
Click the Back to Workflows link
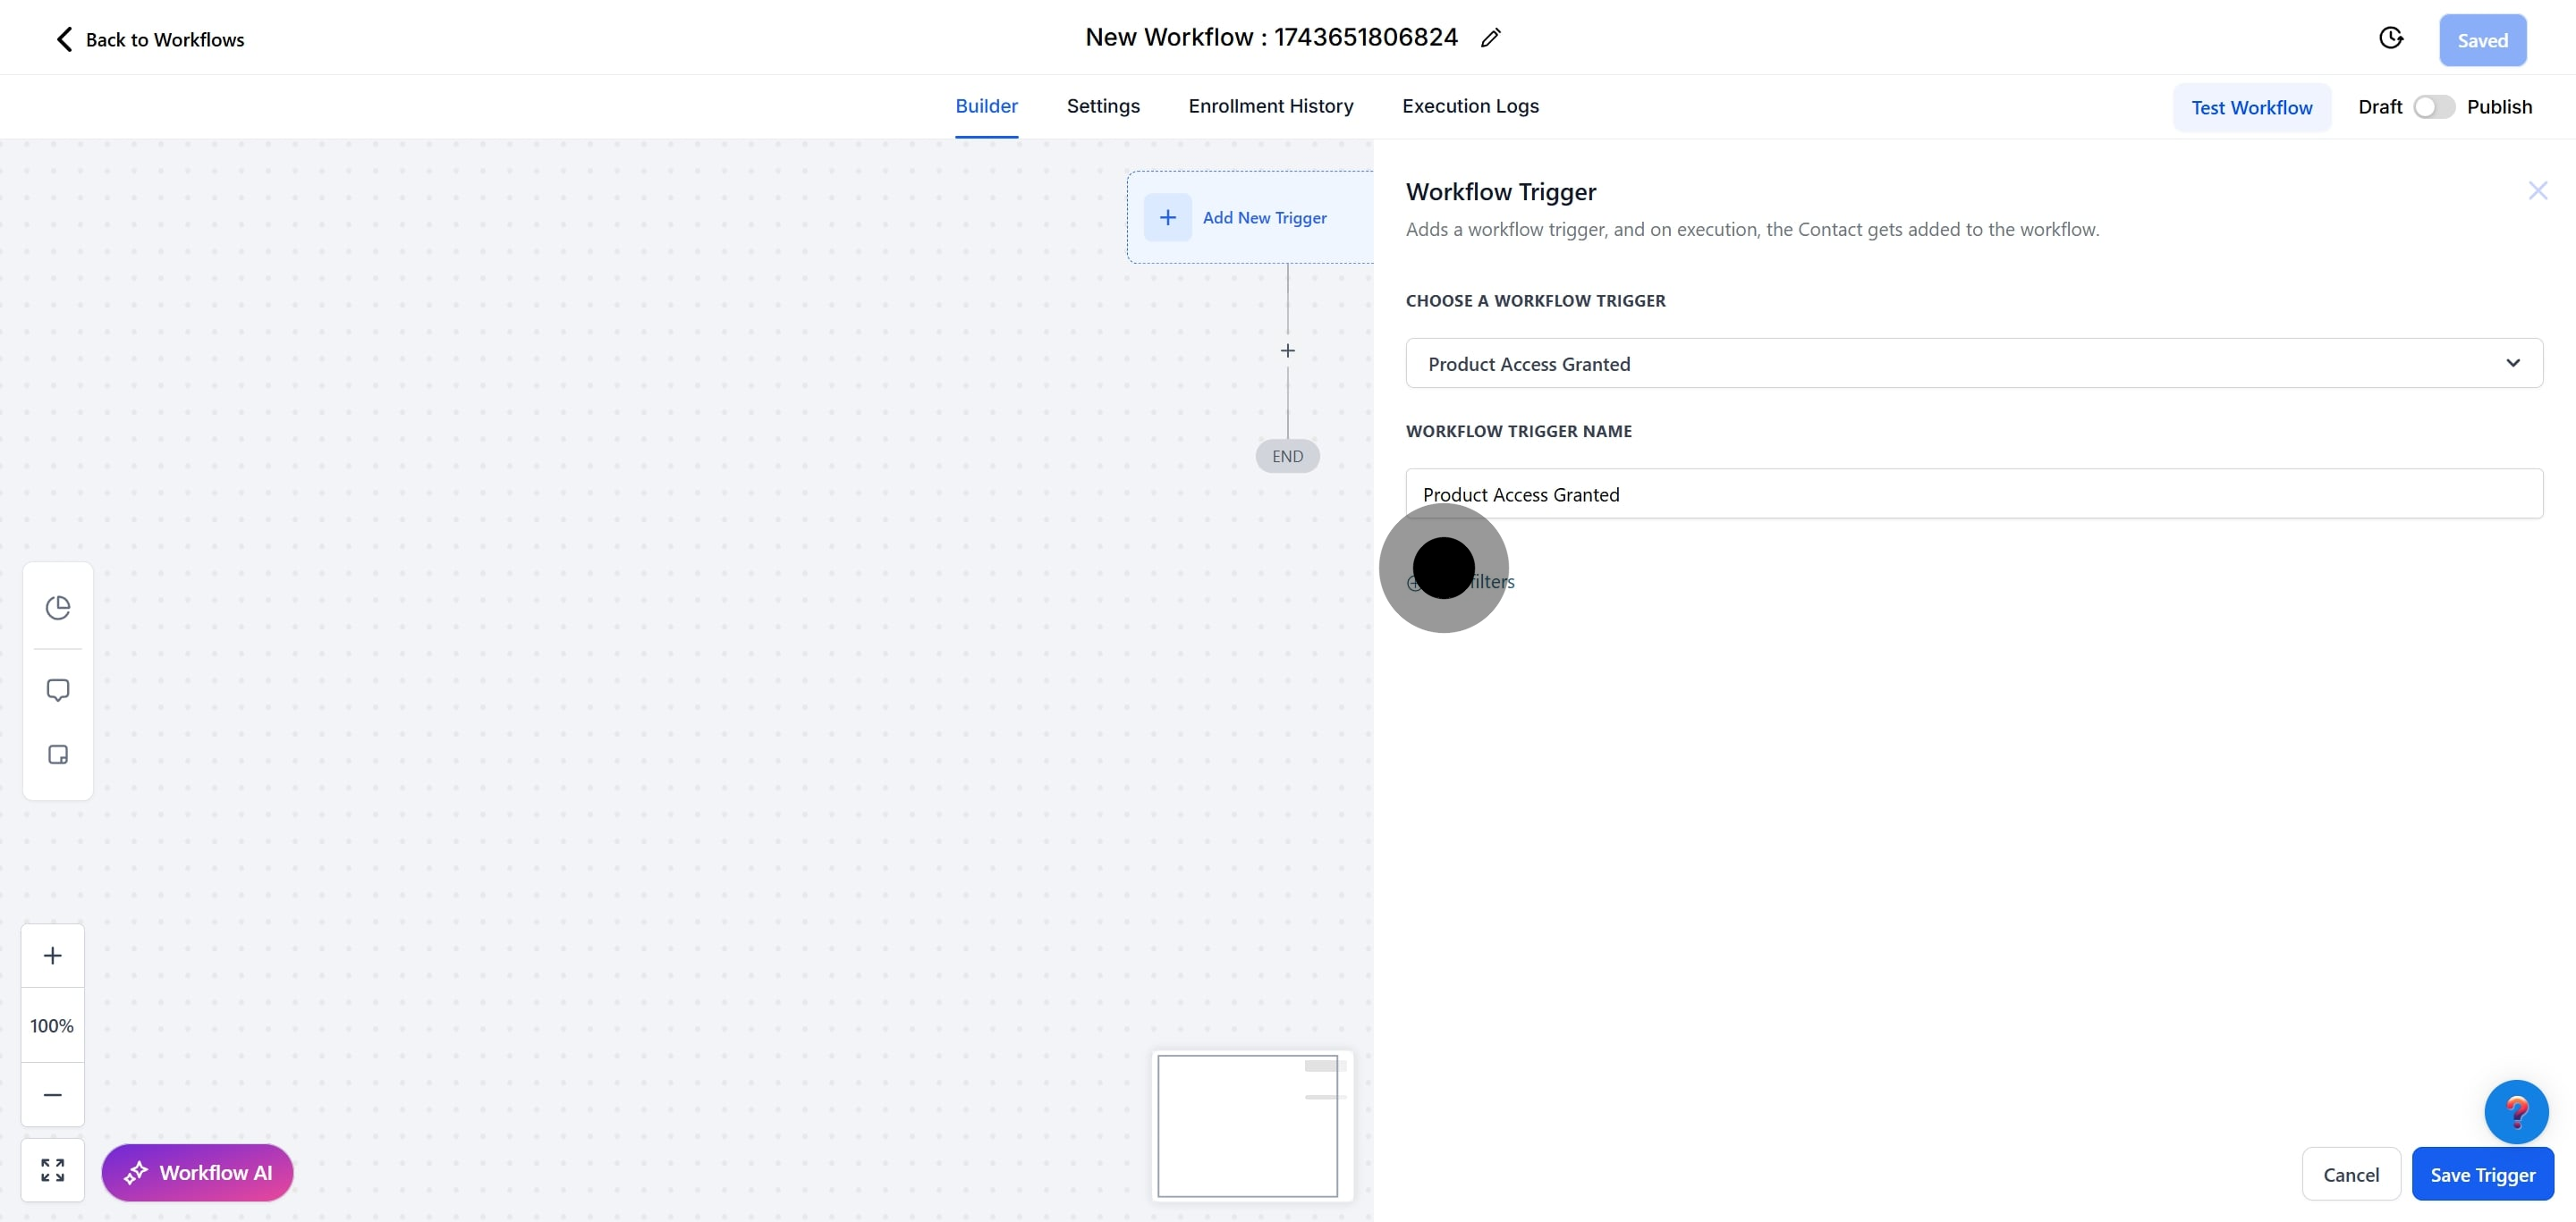(x=165, y=40)
